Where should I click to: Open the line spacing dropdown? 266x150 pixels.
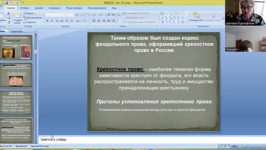pos(119,15)
